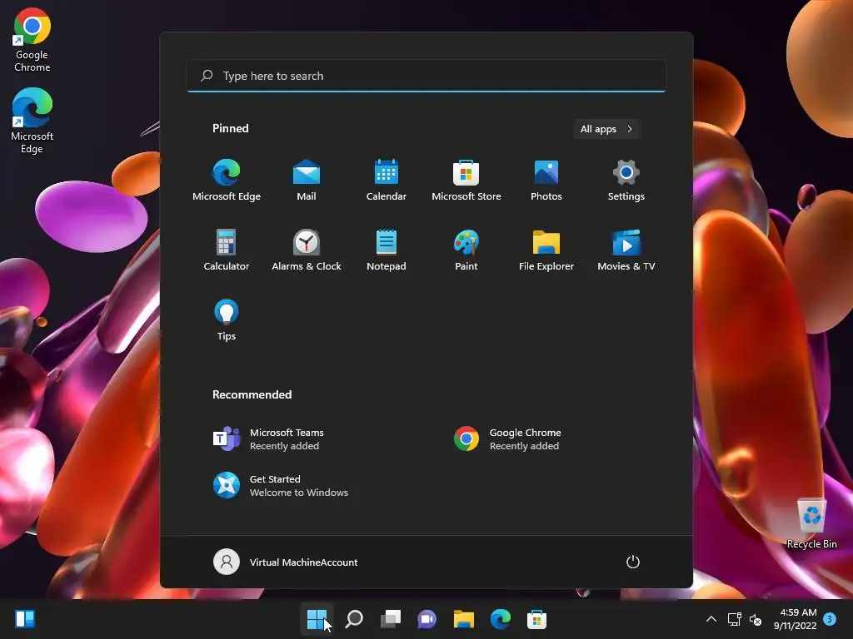Click the muted volume icon in the tray
The height and width of the screenshot is (639, 853).
click(756, 619)
